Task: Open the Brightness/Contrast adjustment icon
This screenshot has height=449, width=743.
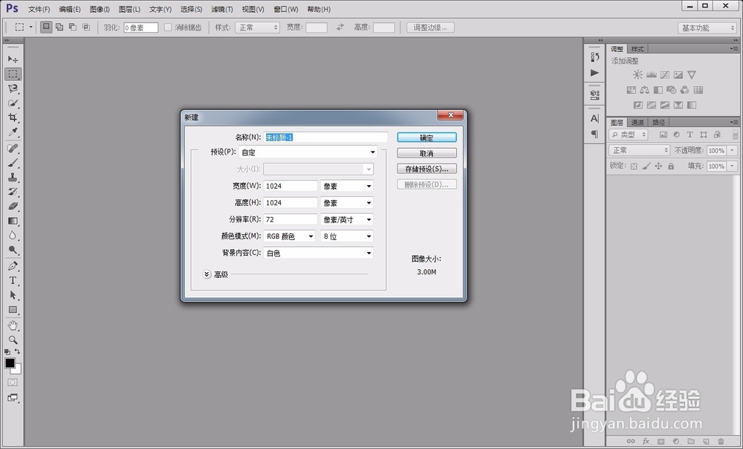Action: (638, 74)
